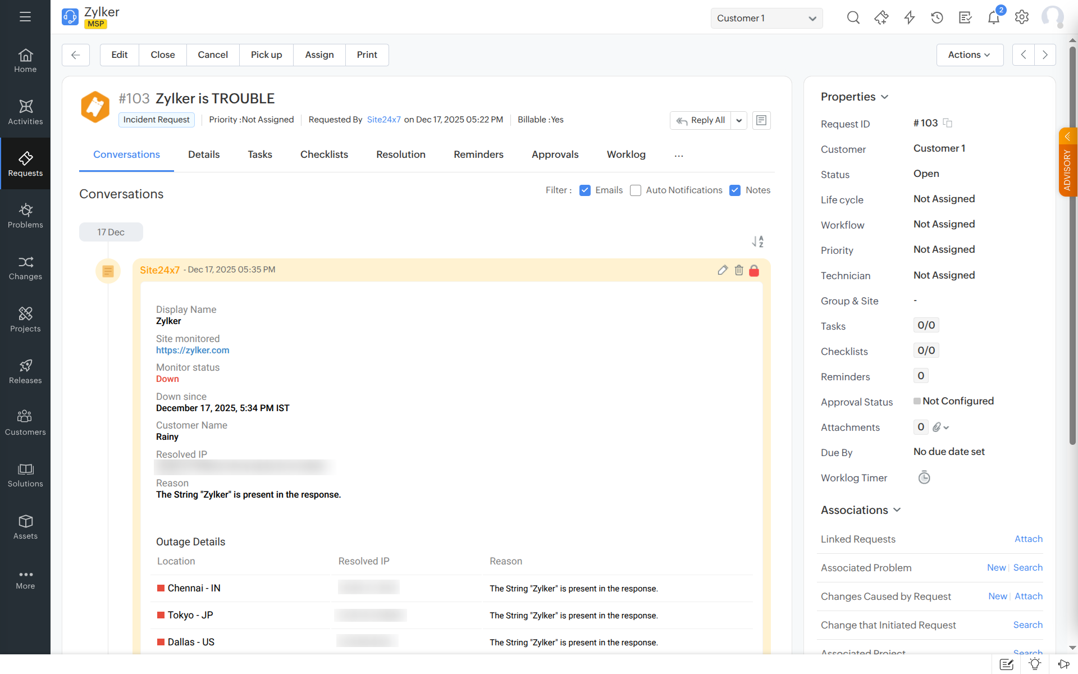Switch to the Resolution tab
Image resolution: width=1078 pixels, height=674 pixels.
point(400,154)
